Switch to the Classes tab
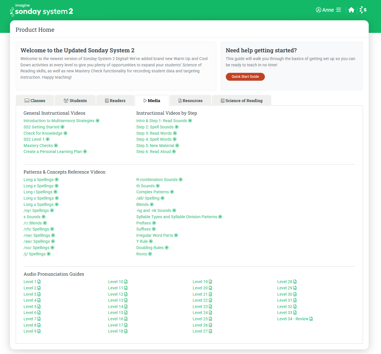 [35, 101]
